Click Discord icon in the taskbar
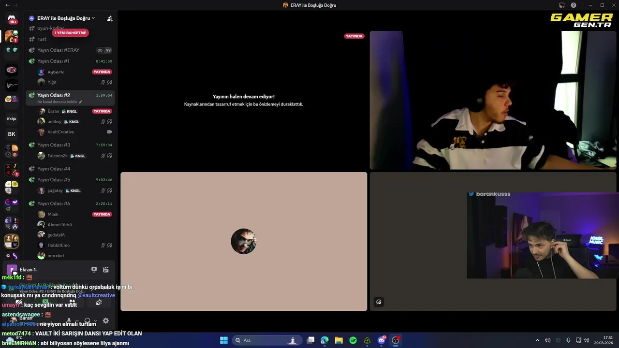This screenshot has height=348, width=619. (x=382, y=340)
